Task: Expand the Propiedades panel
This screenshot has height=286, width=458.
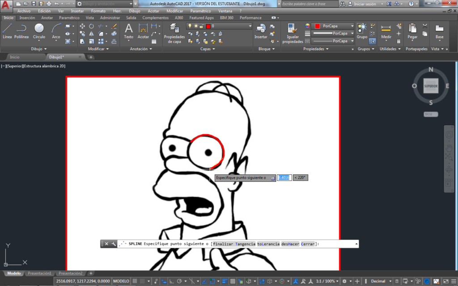Action: tap(316, 49)
